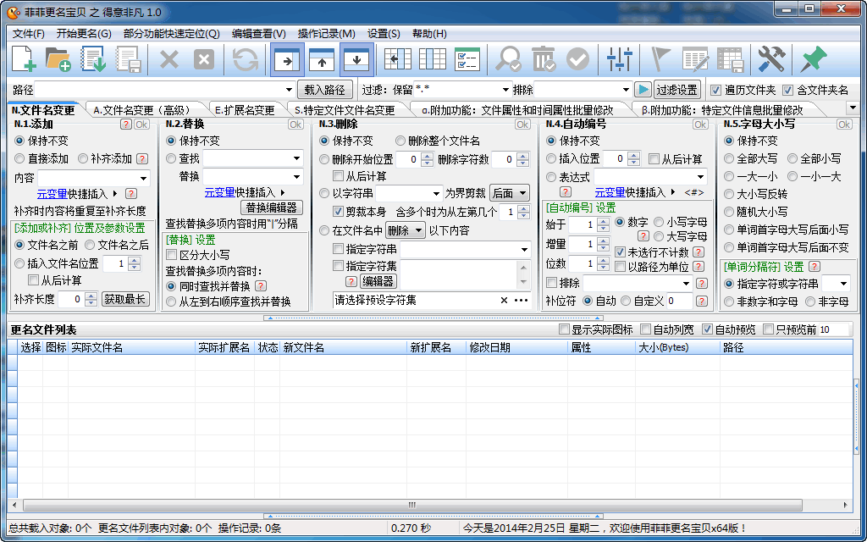Image resolution: width=867 pixels, height=542 pixels.
Task: Click the green pushpin icon
Action: click(813, 59)
